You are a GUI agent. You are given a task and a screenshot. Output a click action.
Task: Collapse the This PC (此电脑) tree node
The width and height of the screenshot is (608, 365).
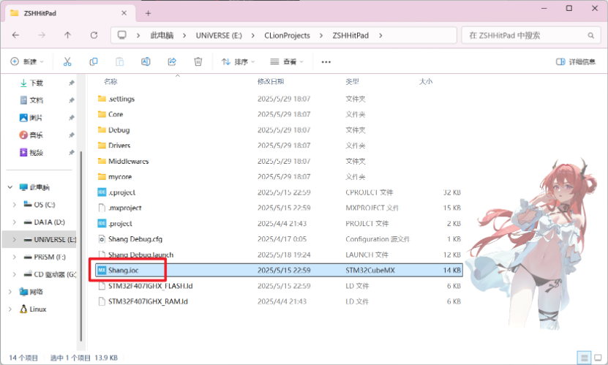click(10, 187)
